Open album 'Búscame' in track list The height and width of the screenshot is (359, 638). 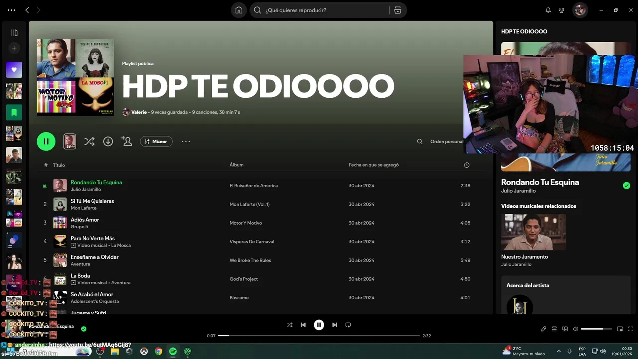239,298
